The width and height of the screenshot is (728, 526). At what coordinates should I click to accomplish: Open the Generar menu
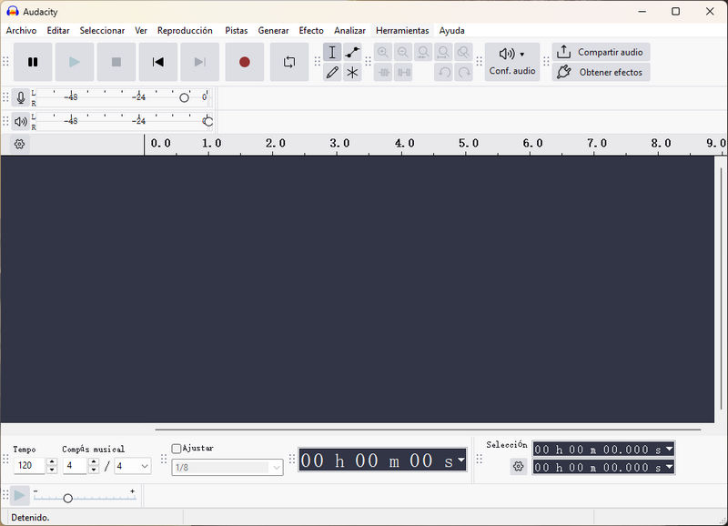click(274, 31)
